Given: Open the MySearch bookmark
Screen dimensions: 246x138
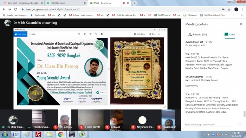Looking at the screenshot, I should click(x=190, y=15).
